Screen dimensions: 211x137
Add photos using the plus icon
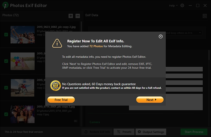tap(71, 16)
